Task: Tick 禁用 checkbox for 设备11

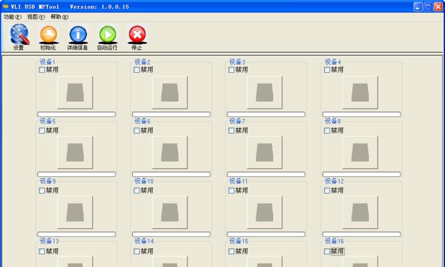Action: (x=232, y=190)
